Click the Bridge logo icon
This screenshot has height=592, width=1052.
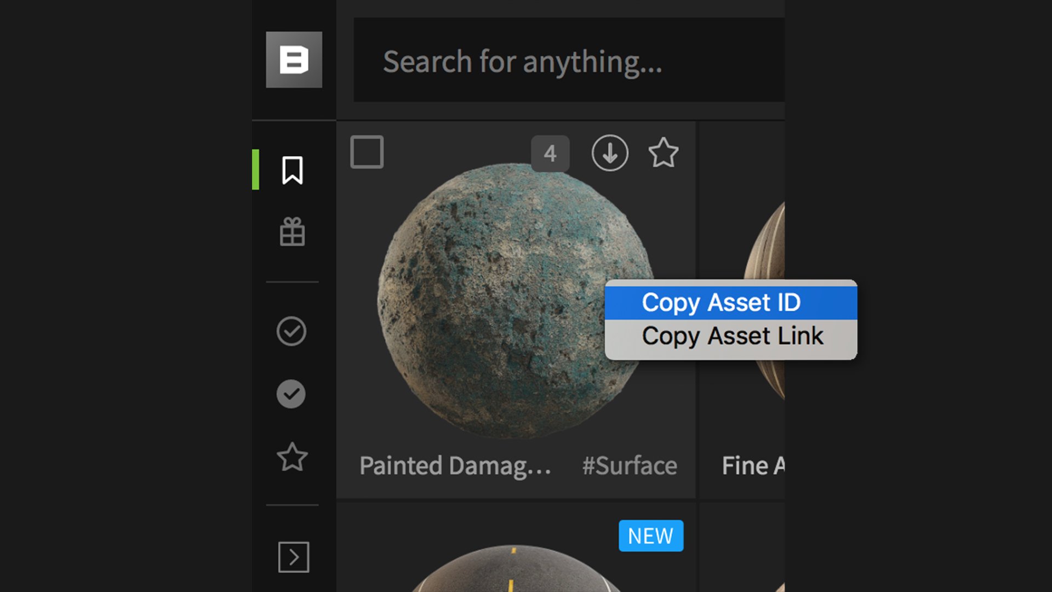294,60
